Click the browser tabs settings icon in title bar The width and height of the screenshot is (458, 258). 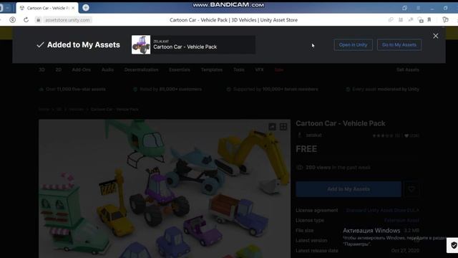404,8
